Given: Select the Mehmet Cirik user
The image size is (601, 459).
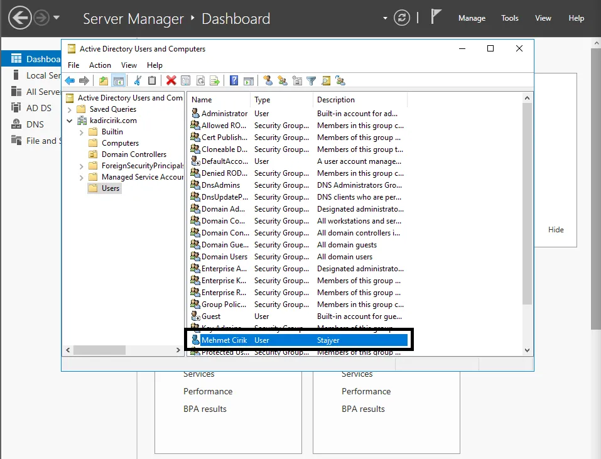Looking at the screenshot, I should tap(298, 340).
